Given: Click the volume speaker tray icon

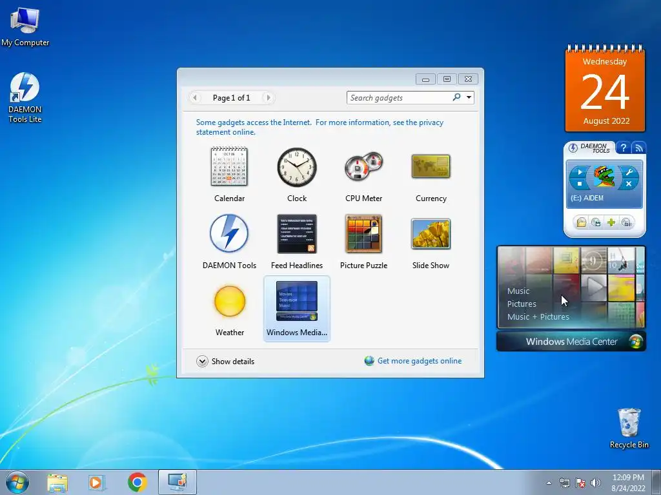Looking at the screenshot, I should coord(596,483).
